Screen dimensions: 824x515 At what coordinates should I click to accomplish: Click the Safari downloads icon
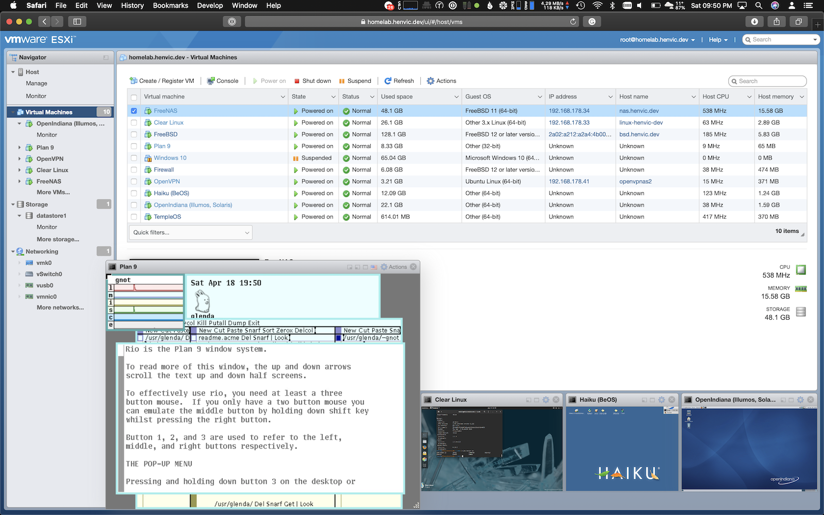754,22
